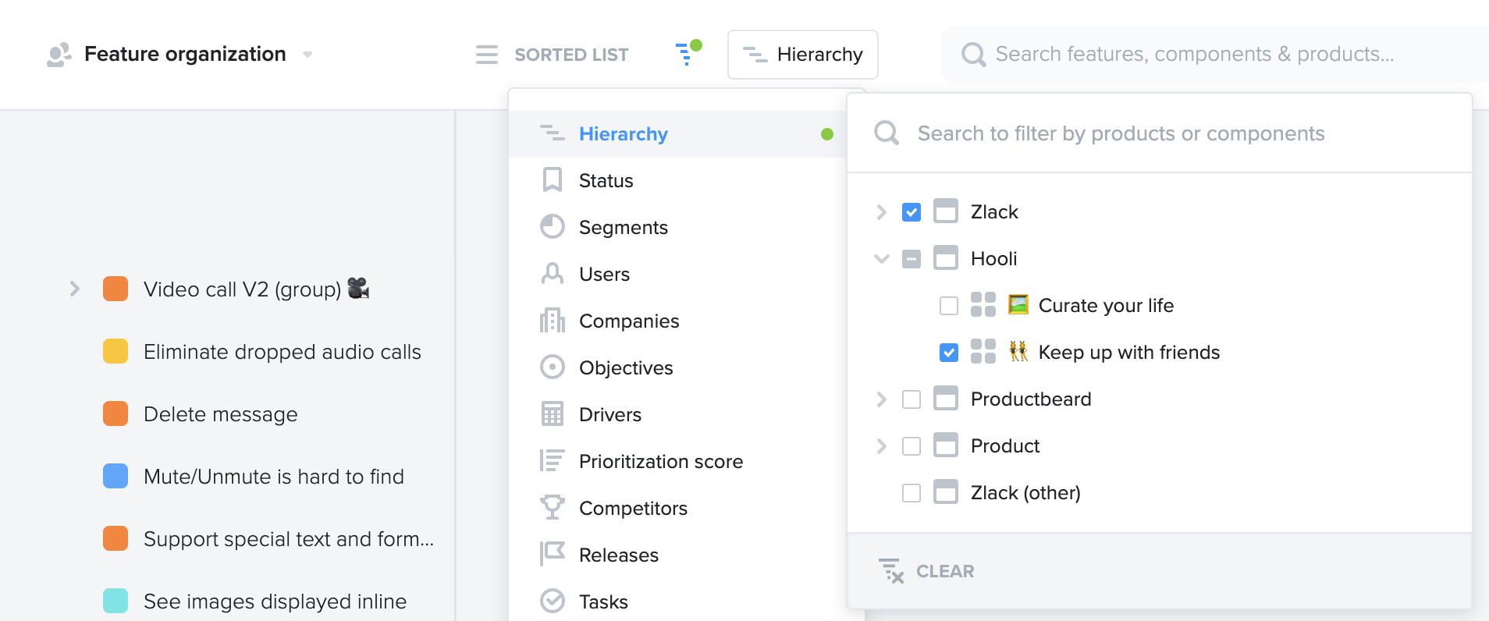Check the Curate your life checkbox
Image resolution: width=1489 pixels, height=621 pixels.
click(949, 306)
